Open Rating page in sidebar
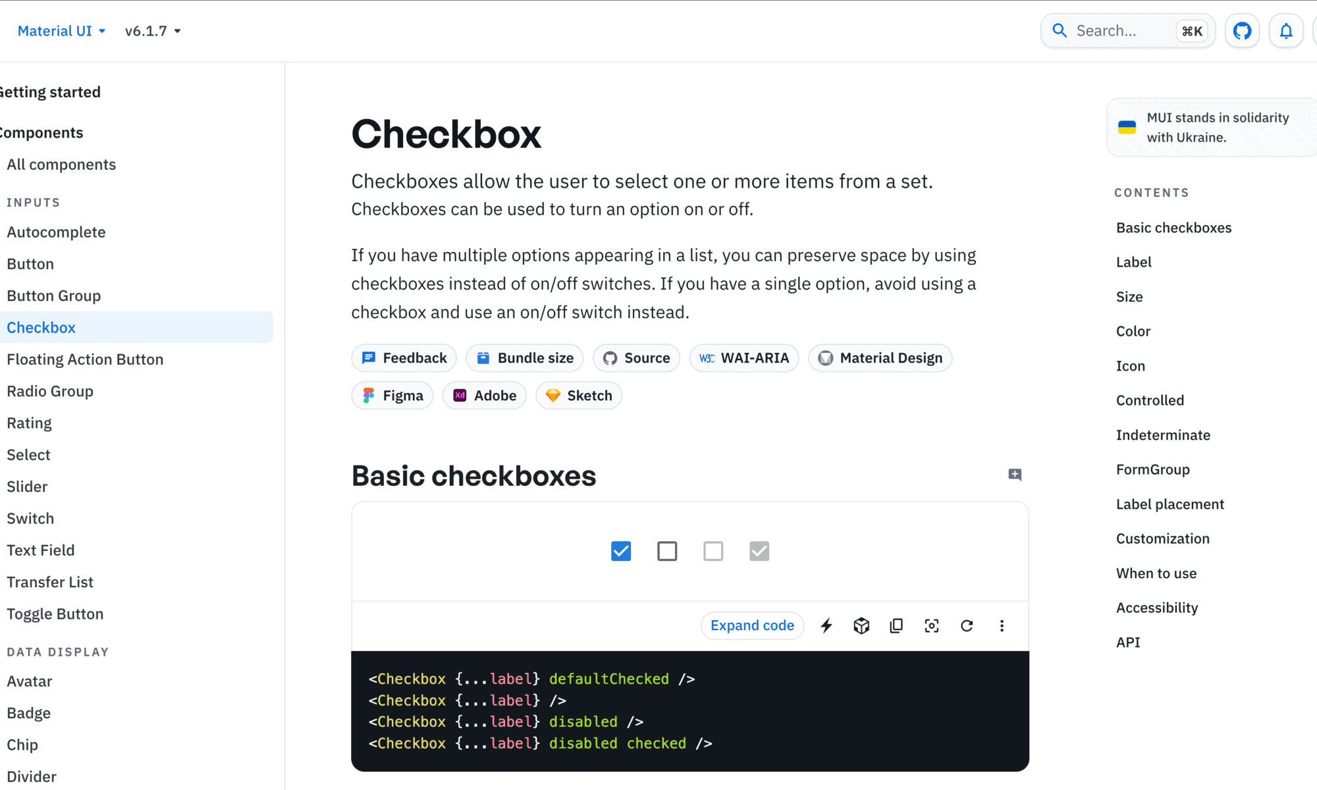The image size is (1317, 790). 29,423
